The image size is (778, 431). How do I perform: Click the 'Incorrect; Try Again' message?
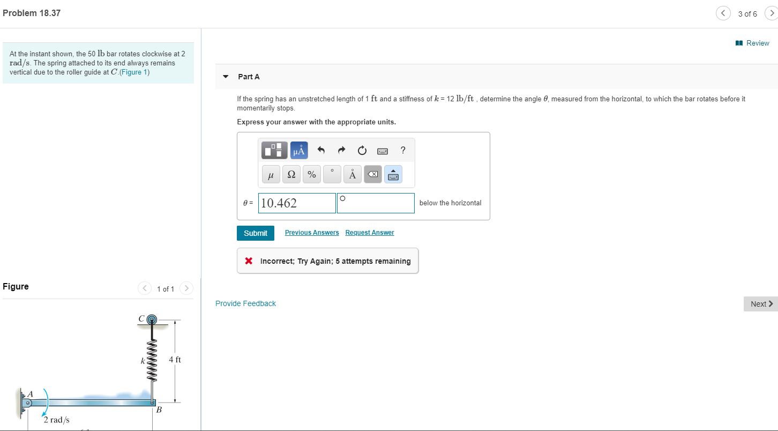[x=327, y=261]
